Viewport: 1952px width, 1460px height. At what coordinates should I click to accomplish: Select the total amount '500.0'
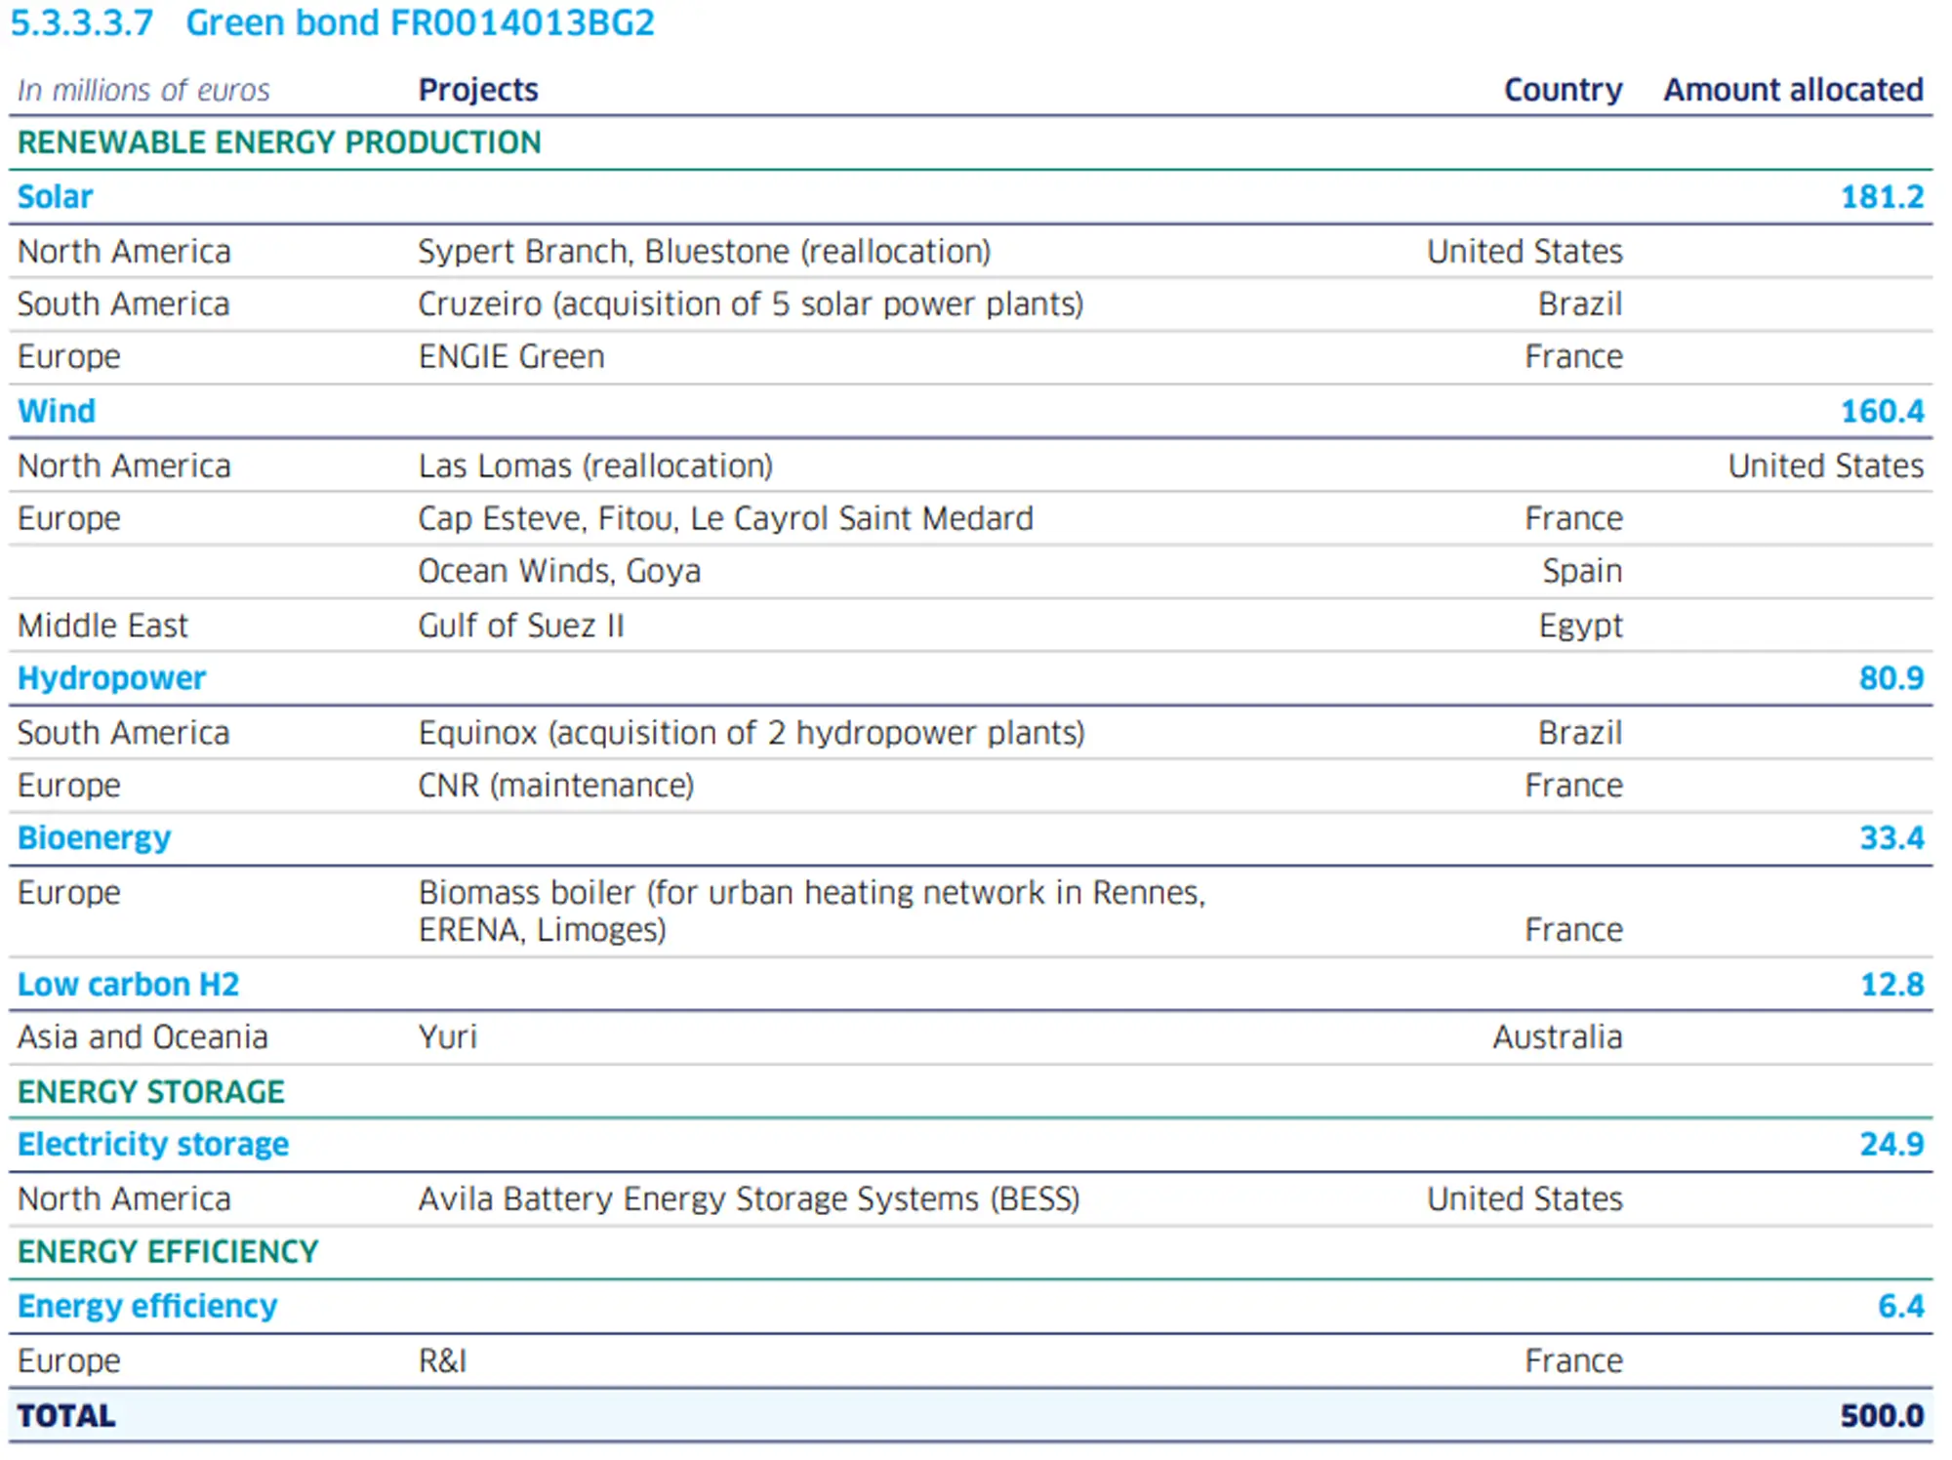point(1883,1416)
